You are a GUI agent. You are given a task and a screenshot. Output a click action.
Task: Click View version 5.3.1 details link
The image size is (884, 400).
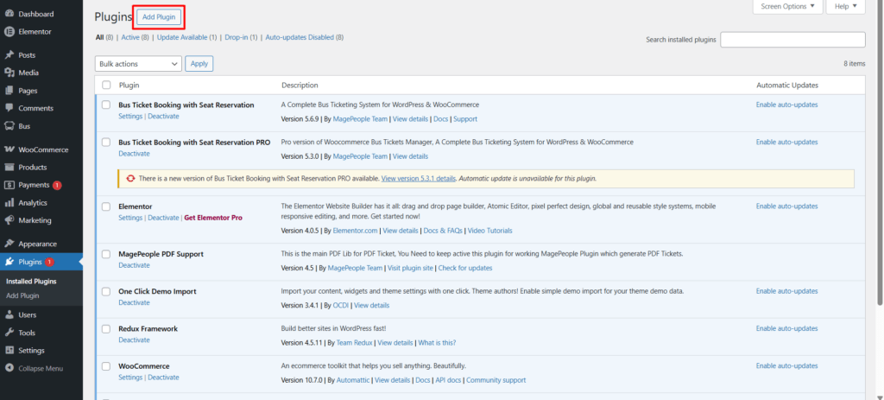pos(419,178)
